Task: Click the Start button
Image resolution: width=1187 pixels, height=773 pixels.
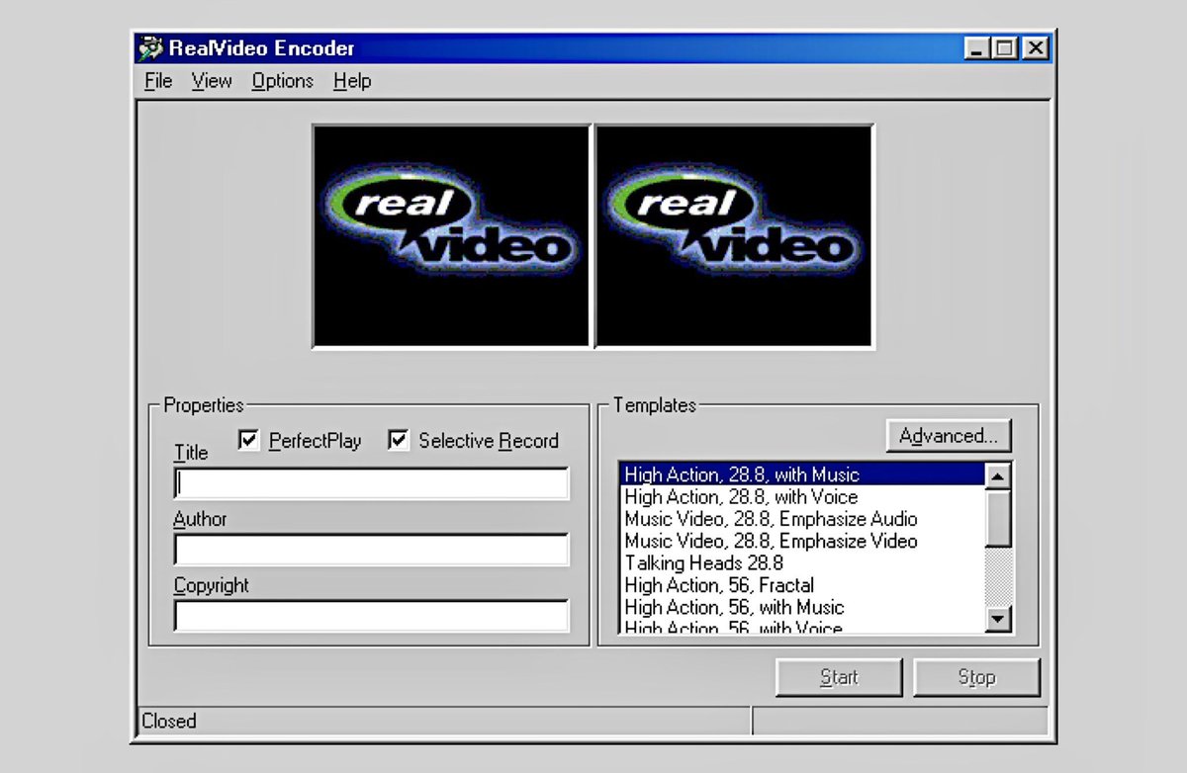Action: [839, 677]
